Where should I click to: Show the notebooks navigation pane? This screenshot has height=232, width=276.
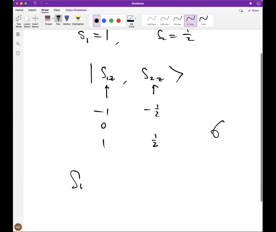18,34
